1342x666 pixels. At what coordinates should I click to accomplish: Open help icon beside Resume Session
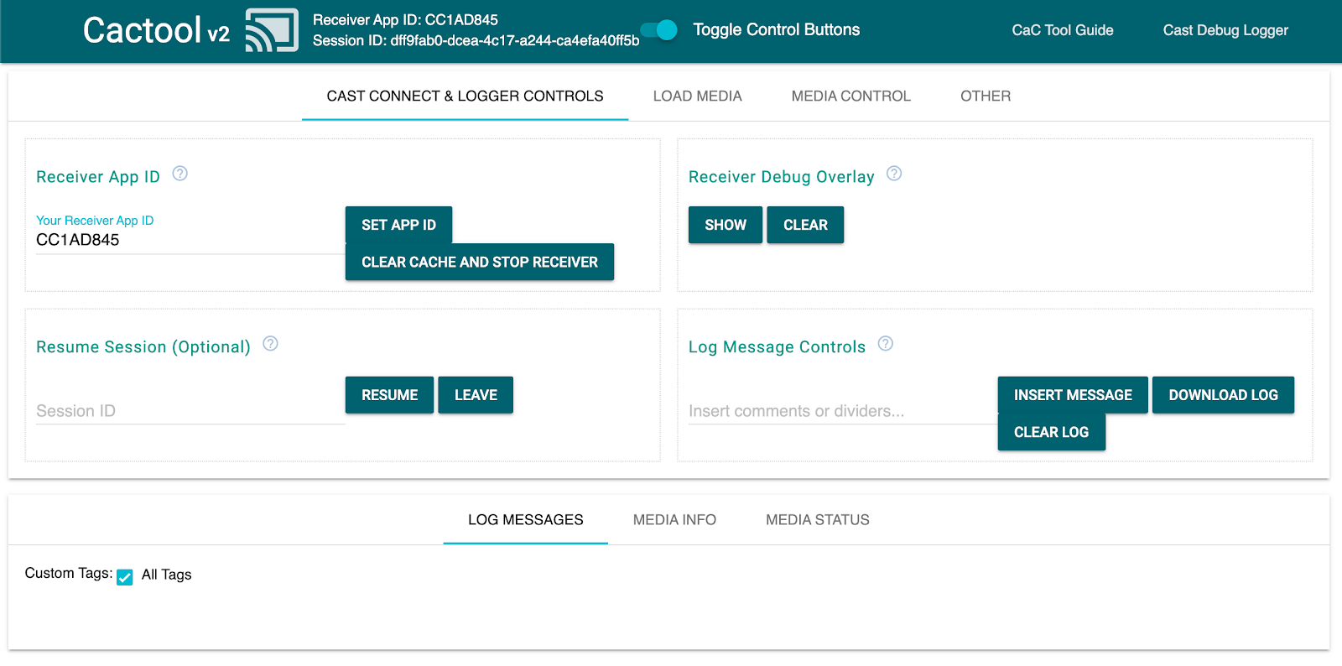pos(270,344)
